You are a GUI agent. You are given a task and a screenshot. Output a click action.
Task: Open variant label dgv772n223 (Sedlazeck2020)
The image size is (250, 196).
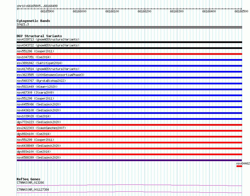39,122
